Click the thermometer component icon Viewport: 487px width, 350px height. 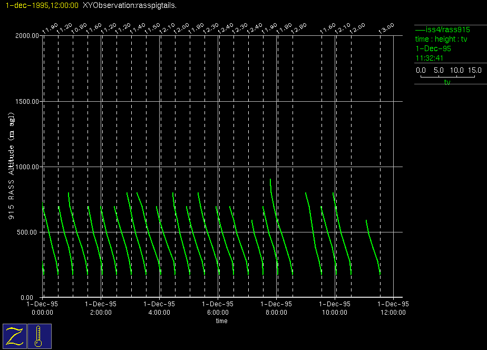pos(39,336)
